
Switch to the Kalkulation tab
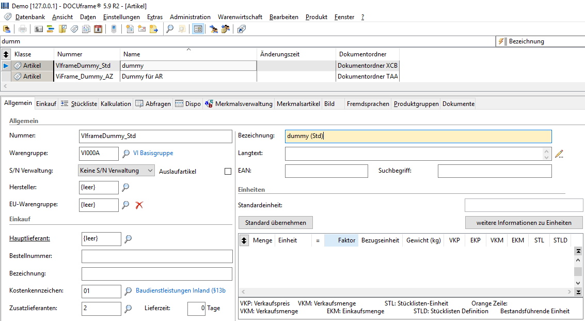tap(116, 104)
